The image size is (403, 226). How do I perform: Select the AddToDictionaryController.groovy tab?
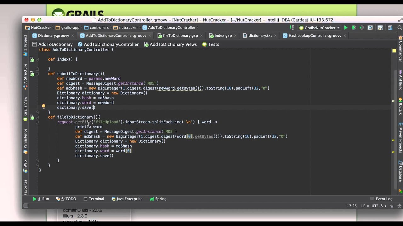click(116, 36)
